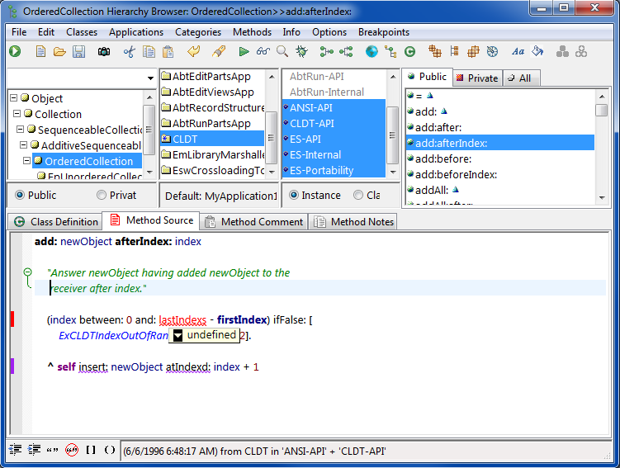
Task: Collapse the OrderedCollection tree node
Action: pos(27,161)
